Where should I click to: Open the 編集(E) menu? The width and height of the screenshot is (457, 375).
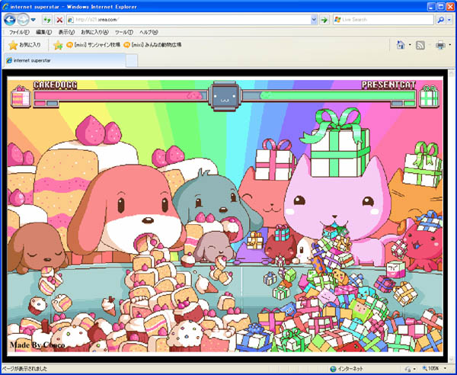coord(43,32)
